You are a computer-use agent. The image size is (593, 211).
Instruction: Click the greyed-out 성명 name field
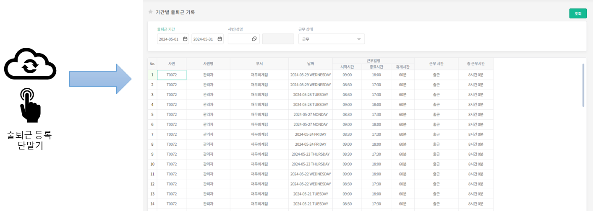278,39
